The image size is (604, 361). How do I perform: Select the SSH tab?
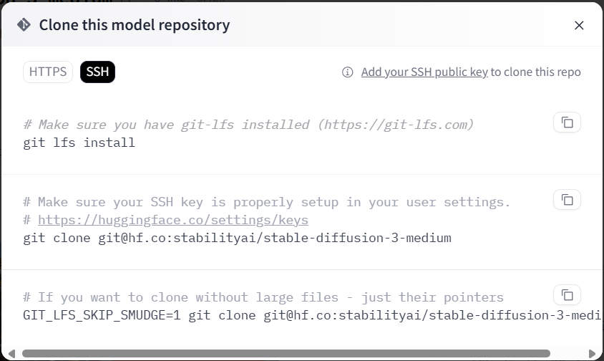(x=97, y=72)
